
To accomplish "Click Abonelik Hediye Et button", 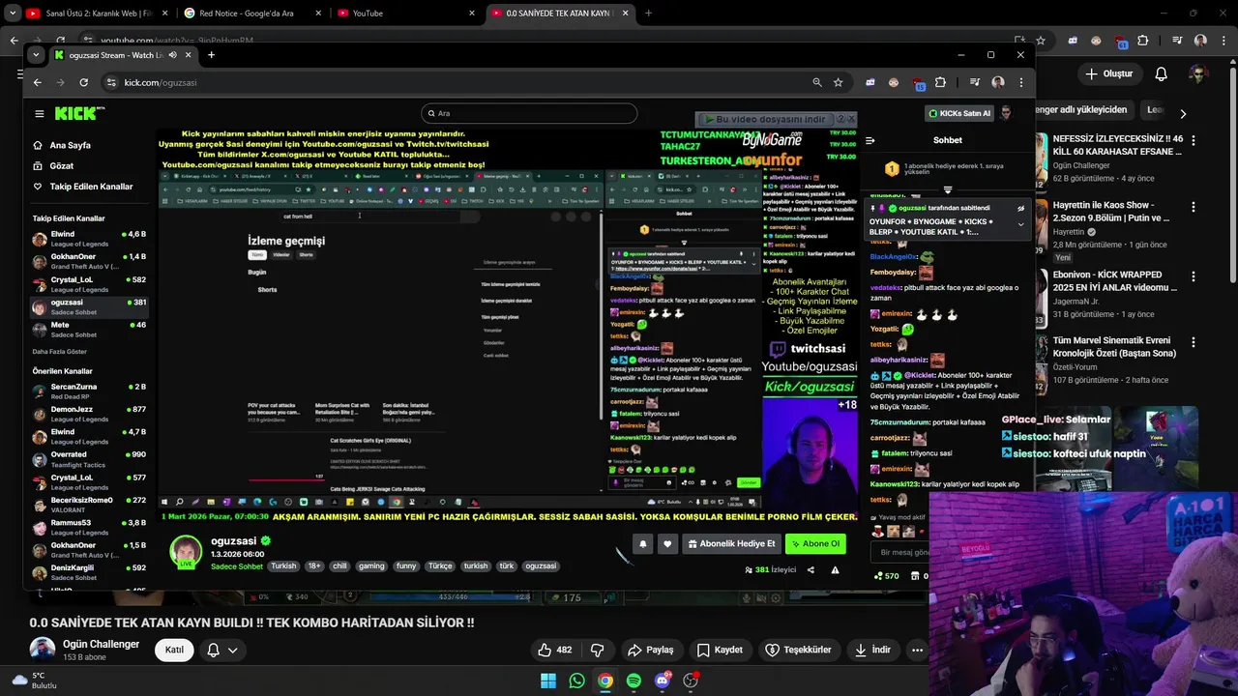I will pyautogui.click(x=731, y=543).
